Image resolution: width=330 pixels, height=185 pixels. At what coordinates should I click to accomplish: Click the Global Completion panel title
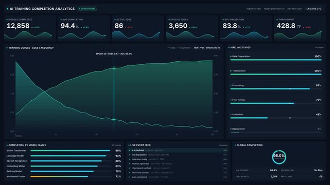pyautogui.click(x=250, y=145)
